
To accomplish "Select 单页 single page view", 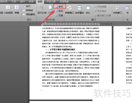I will click(59, 6).
